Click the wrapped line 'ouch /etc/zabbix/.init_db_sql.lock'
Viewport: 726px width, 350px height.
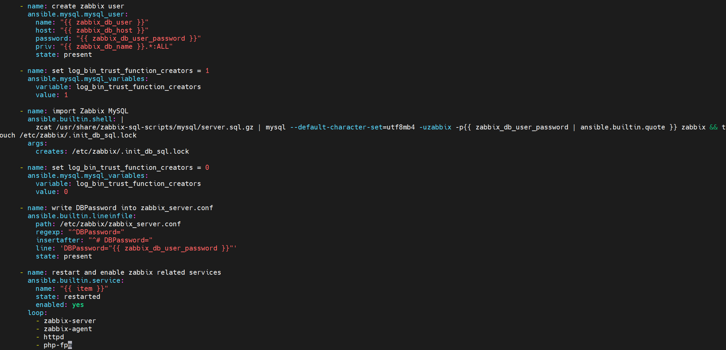68,135
